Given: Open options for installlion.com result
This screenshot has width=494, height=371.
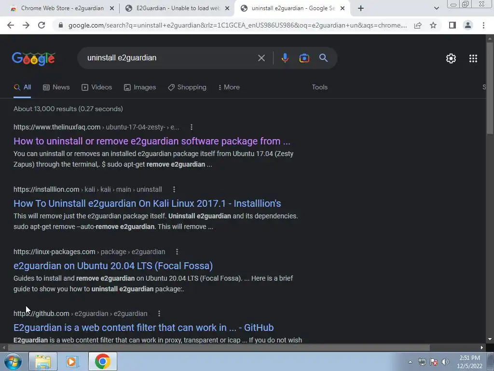Looking at the screenshot, I should (x=174, y=189).
